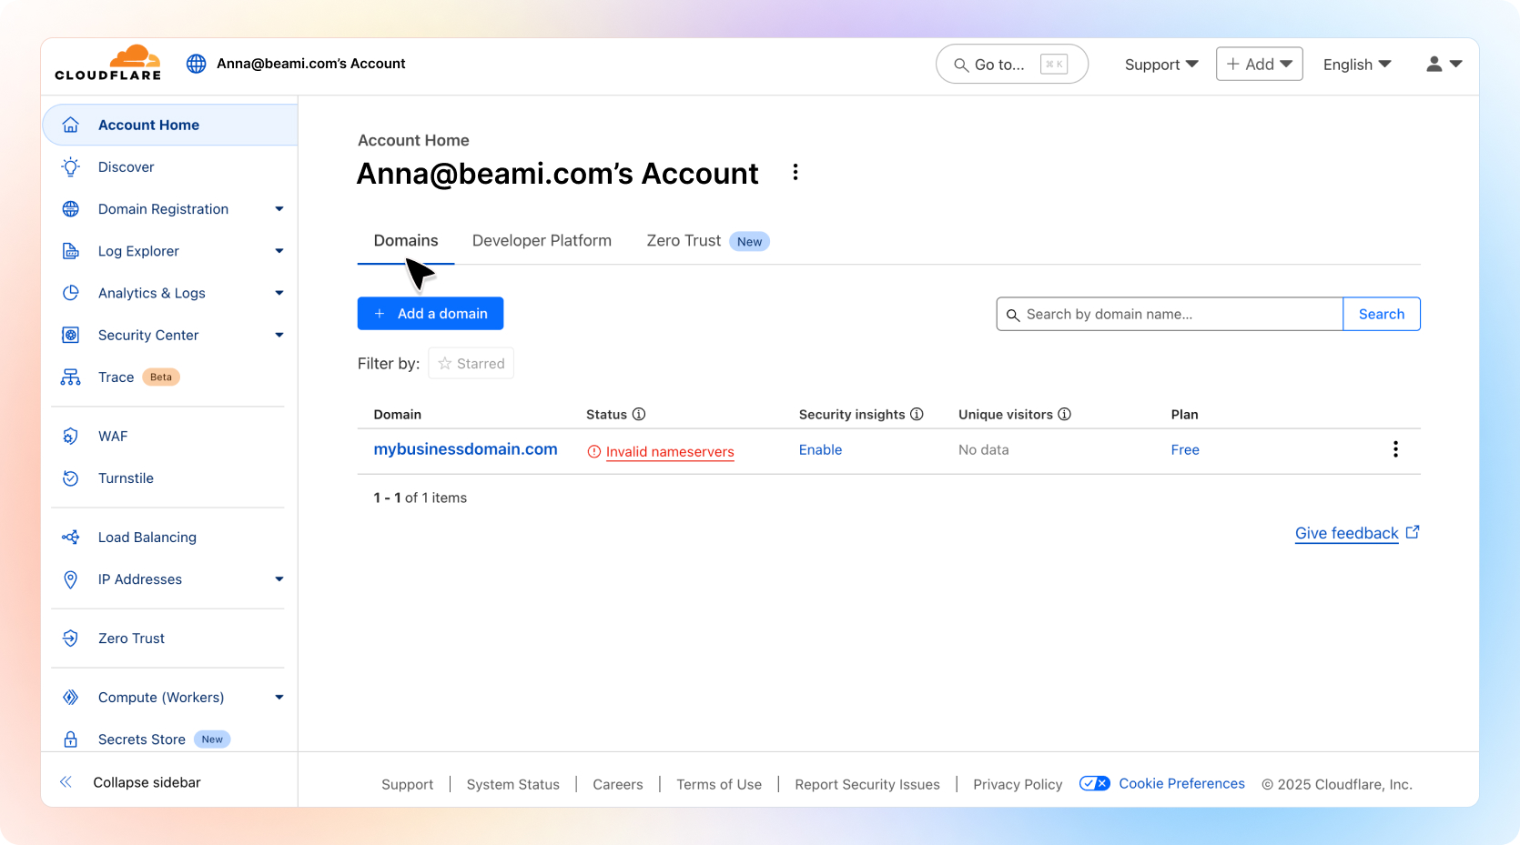Viewport: 1520px width, 845px height.
Task: Open the account options three-dot menu
Action: [795, 173]
